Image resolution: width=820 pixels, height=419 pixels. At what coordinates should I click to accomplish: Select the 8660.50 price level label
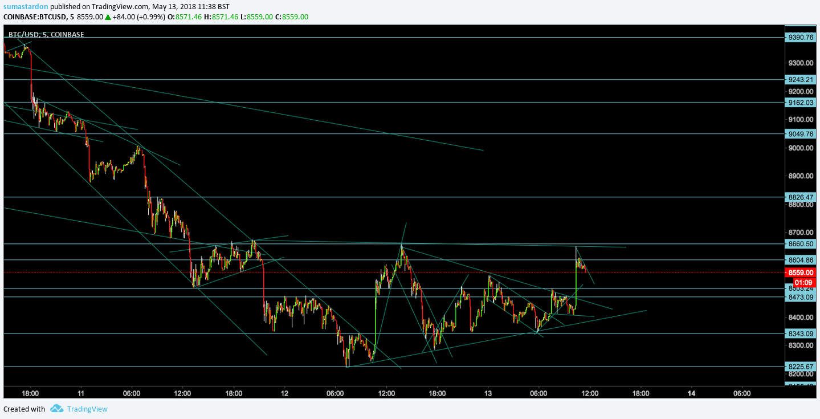pyautogui.click(x=801, y=243)
